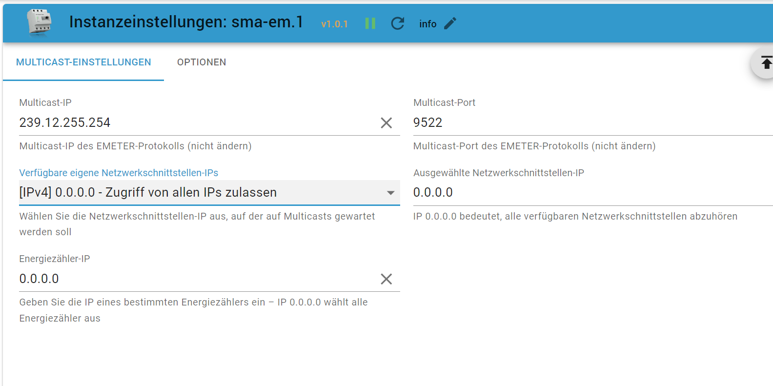The width and height of the screenshot is (773, 386).
Task: Click the Ausgewählte Netzwerkschnittstellen-IP field
Action: coord(593,192)
